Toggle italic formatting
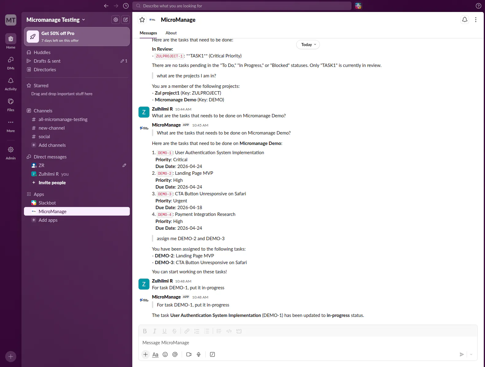The image size is (485, 367). (155, 331)
